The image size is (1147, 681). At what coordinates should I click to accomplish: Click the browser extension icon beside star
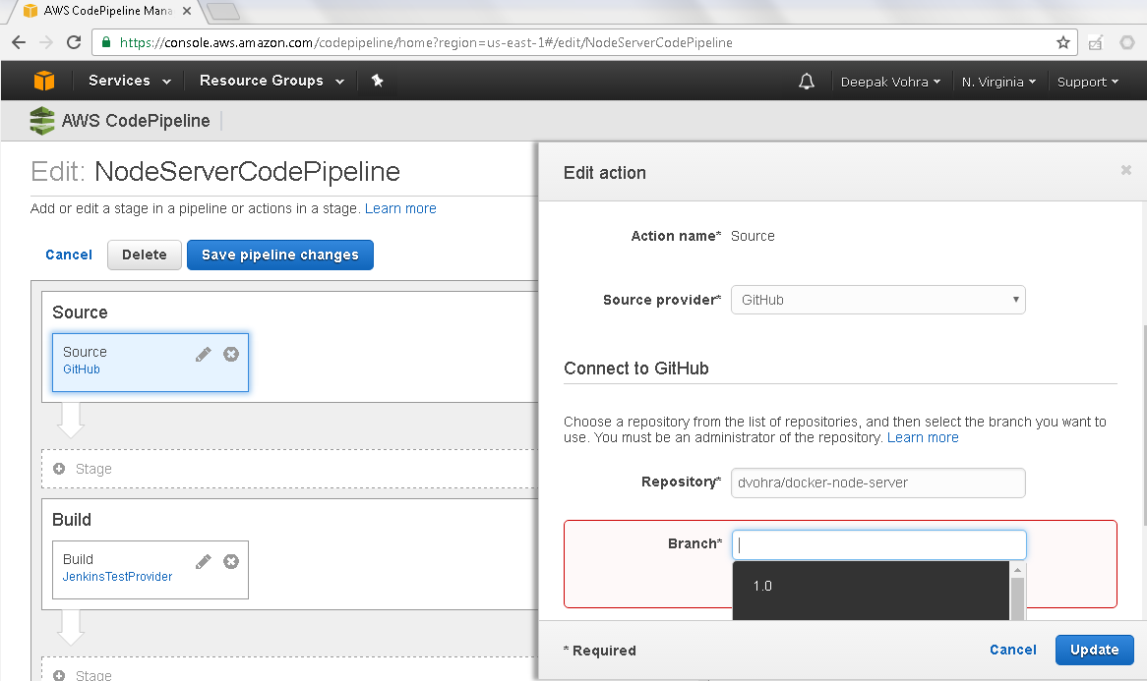coord(1095,42)
